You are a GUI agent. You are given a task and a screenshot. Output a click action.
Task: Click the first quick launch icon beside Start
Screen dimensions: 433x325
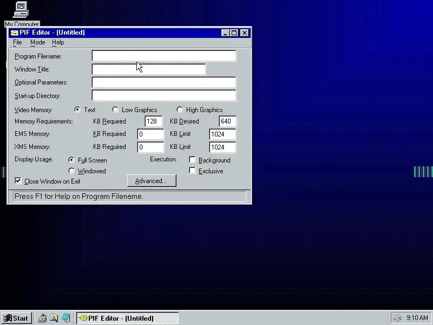pyautogui.click(x=42, y=318)
